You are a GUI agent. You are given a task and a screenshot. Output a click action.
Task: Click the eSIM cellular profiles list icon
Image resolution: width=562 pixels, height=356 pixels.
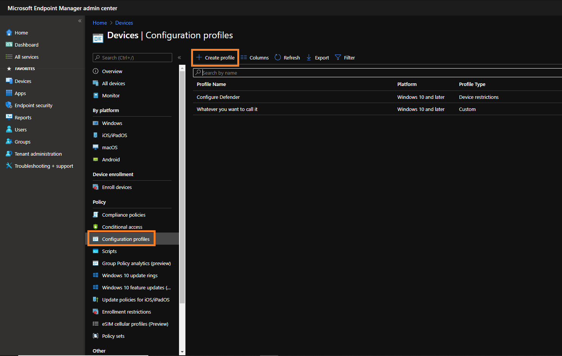coord(96,324)
